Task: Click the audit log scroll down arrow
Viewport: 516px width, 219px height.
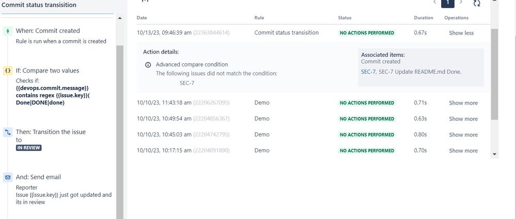Action: click(x=494, y=154)
